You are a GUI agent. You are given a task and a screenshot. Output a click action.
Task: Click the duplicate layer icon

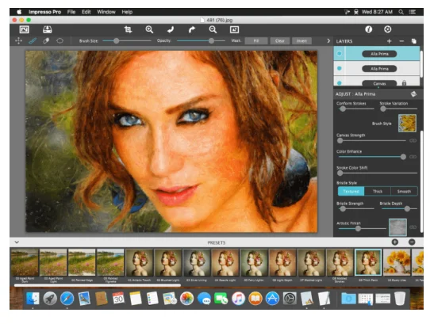[x=414, y=41]
